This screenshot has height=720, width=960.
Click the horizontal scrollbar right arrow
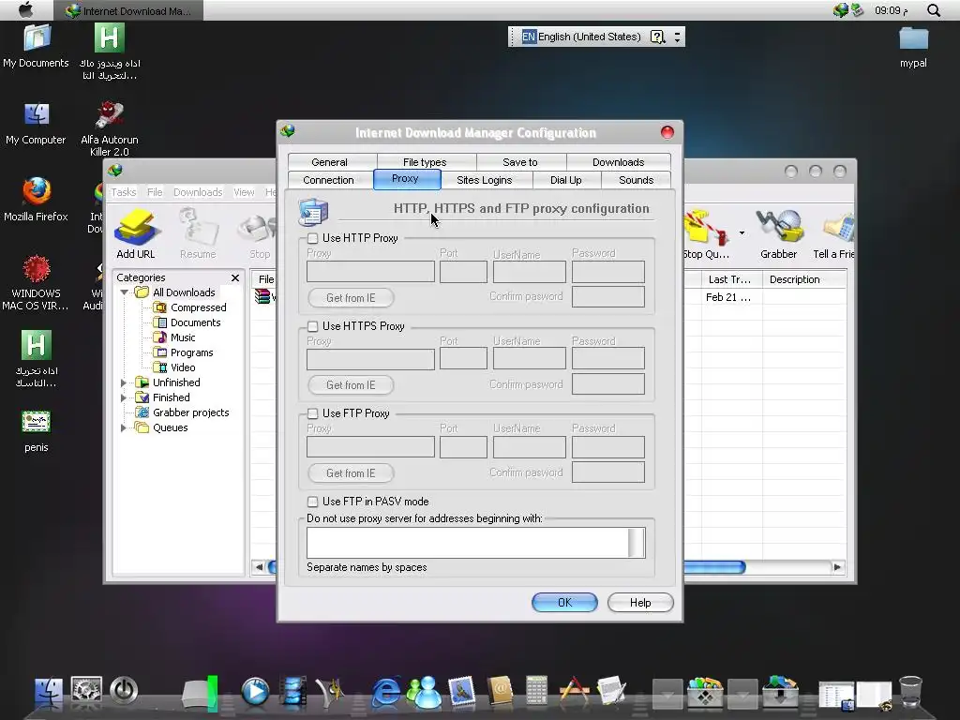pyautogui.click(x=837, y=567)
